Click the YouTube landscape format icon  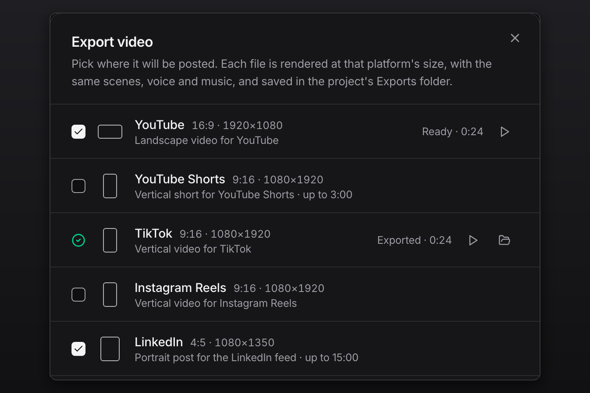click(110, 132)
